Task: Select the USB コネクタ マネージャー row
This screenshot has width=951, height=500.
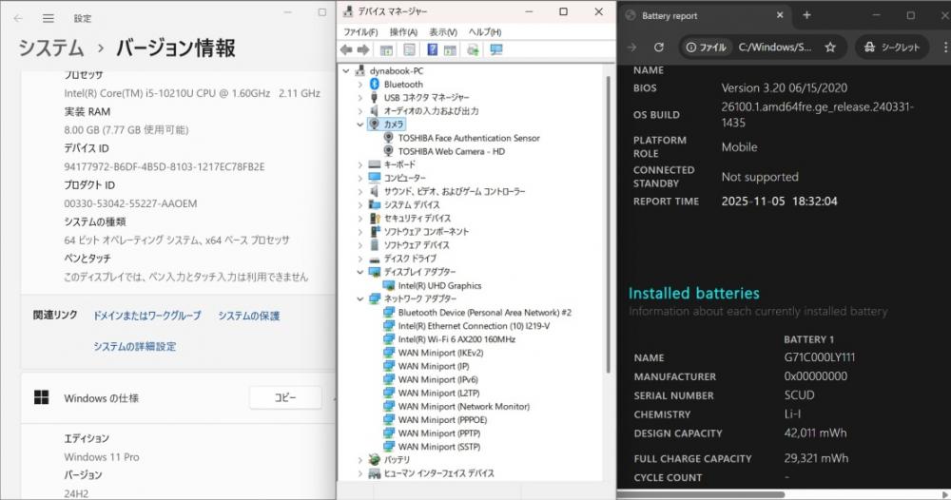Action: (426, 98)
